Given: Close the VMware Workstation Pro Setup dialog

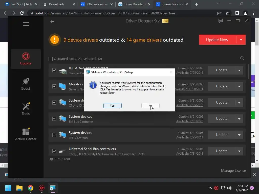Looking at the screenshot, I should point(171,72).
